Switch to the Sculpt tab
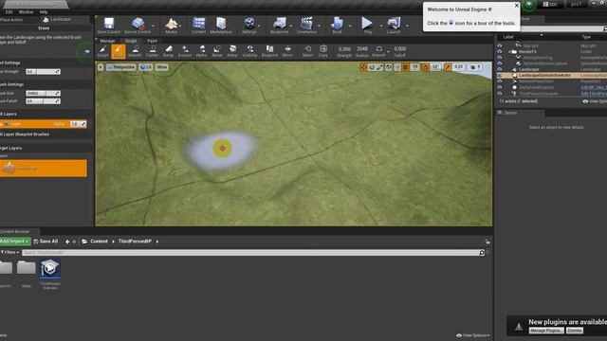Screen dimensions: 607x341 pos(131,41)
